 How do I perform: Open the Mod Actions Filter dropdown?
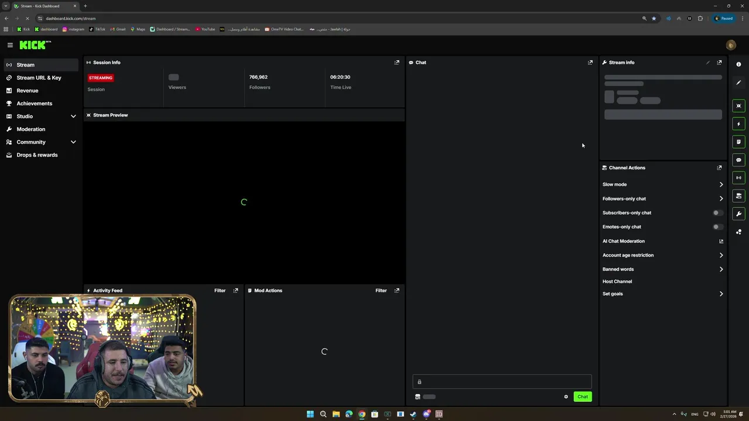[381, 291]
